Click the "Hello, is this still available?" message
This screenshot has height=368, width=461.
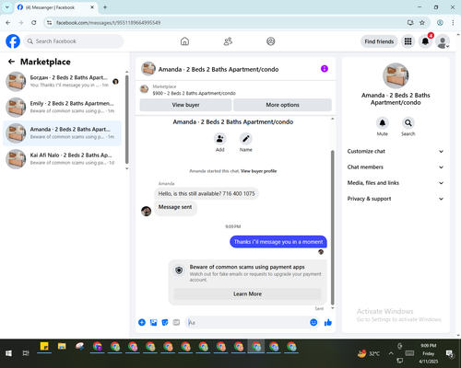tap(207, 193)
